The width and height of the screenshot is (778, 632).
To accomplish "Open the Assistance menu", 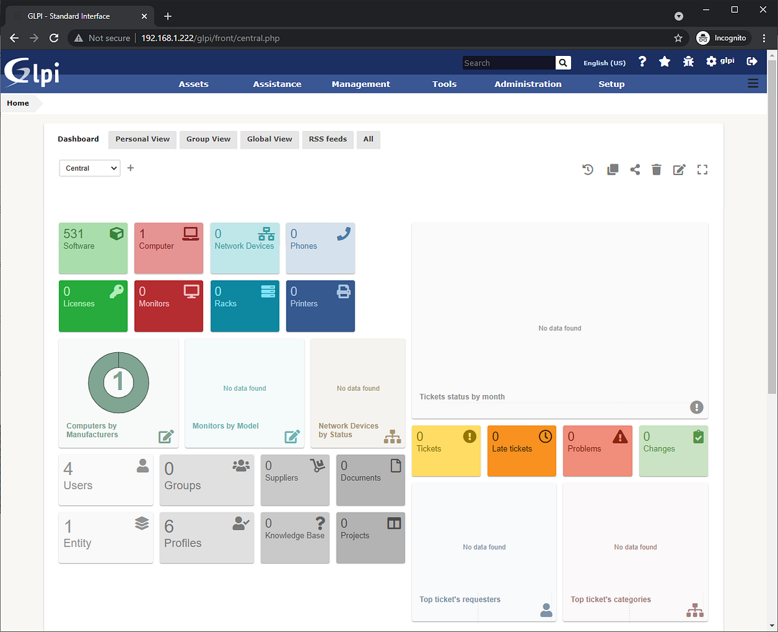I will tap(277, 84).
